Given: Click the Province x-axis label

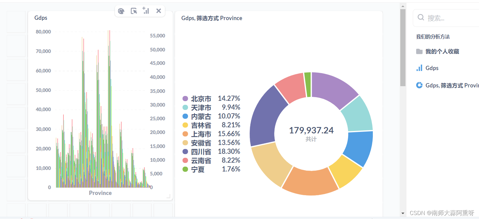Looking at the screenshot, I should pos(100,193).
